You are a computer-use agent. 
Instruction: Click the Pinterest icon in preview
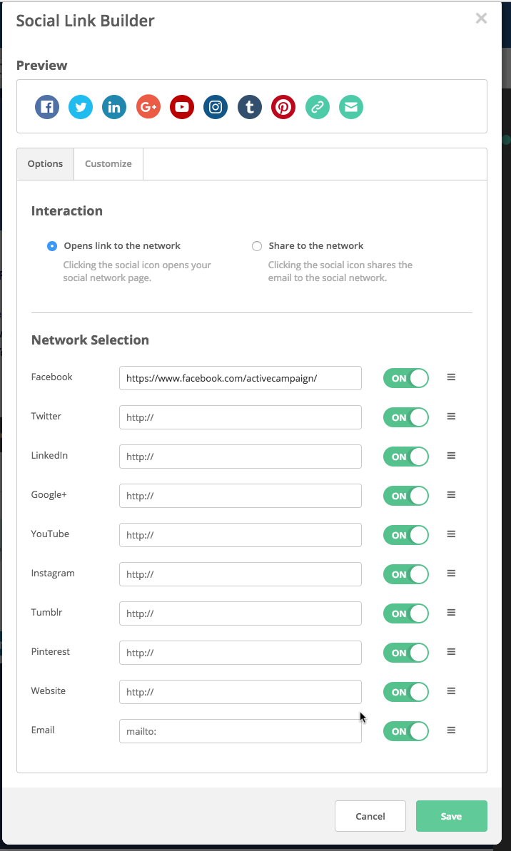point(283,108)
